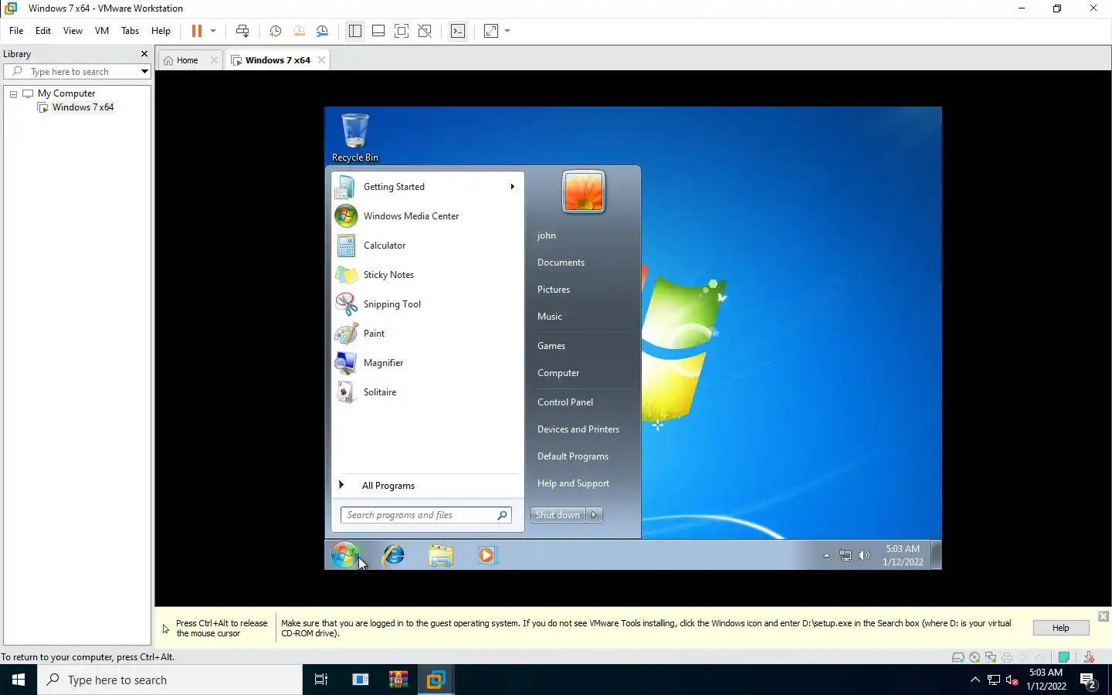1112x695 pixels.
Task: Dismiss the VMware Tools hint bar
Action: (x=1104, y=616)
